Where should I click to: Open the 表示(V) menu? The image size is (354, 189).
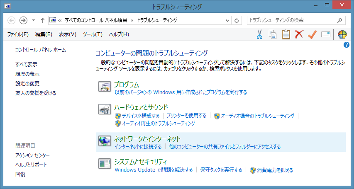[68, 34]
